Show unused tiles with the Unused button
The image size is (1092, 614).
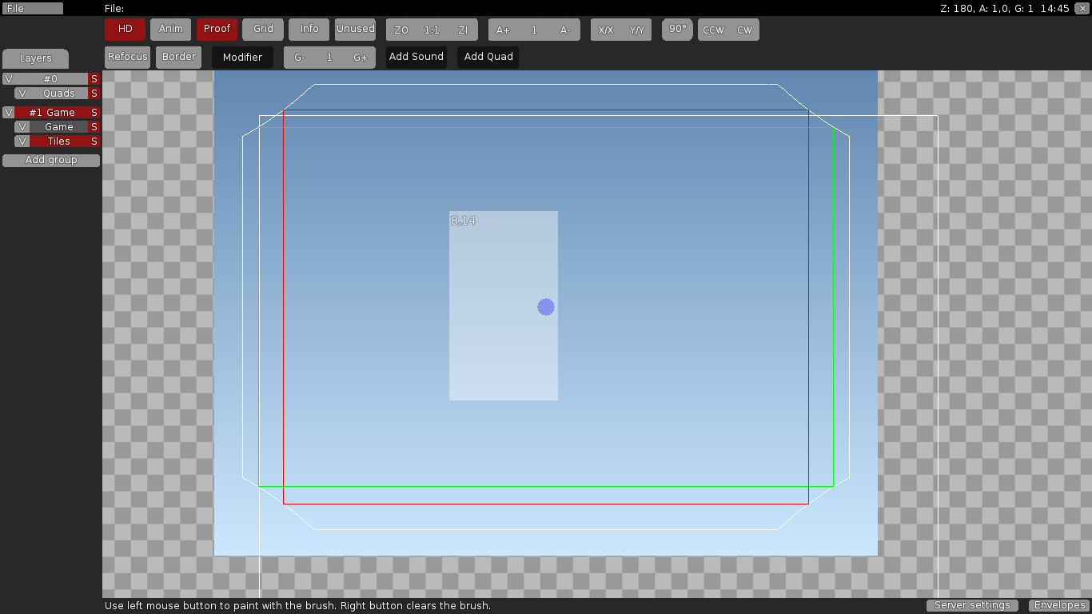coord(355,29)
